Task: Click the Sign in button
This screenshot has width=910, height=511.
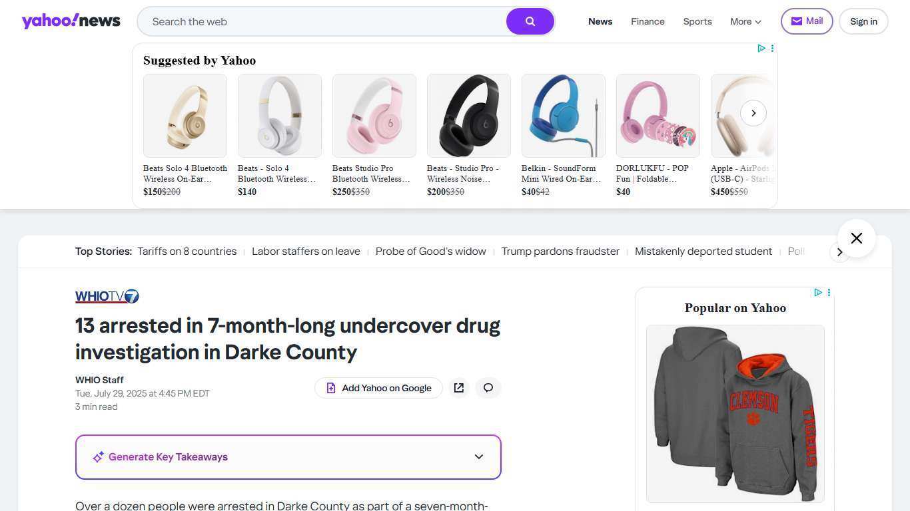Action: tap(863, 21)
